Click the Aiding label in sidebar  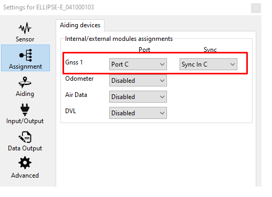coord(25,94)
